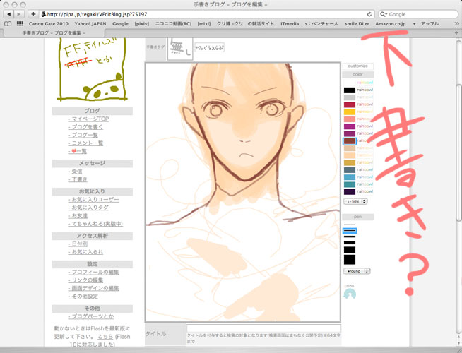462x353 pixels.
Task: Open the ブログ一覧 link
Action: [83, 135]
